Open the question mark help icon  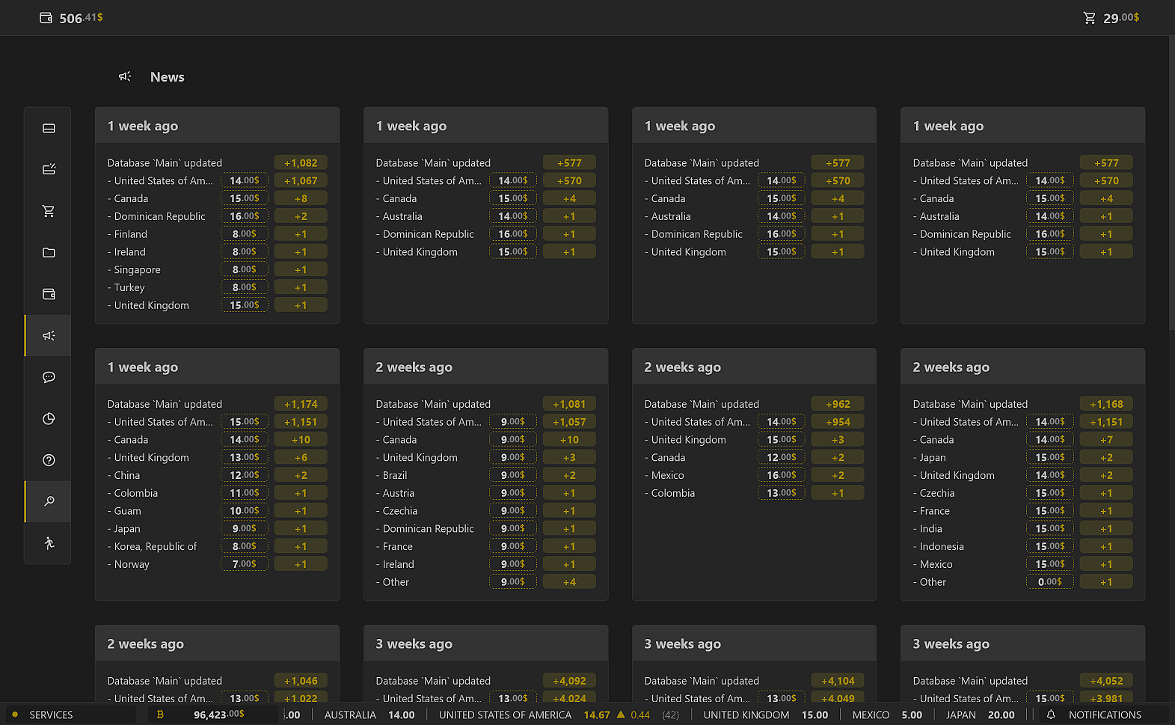[49, 460]
